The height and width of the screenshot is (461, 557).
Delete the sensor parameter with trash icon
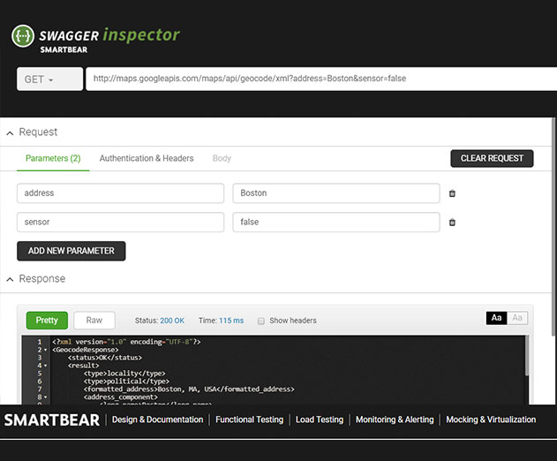[x=452, y=223]
